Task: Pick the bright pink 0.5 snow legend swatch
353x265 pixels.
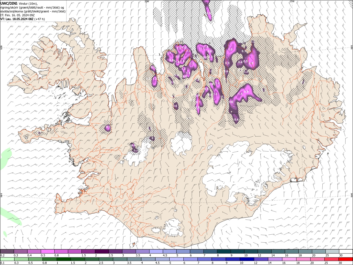Action: point(47,251)
